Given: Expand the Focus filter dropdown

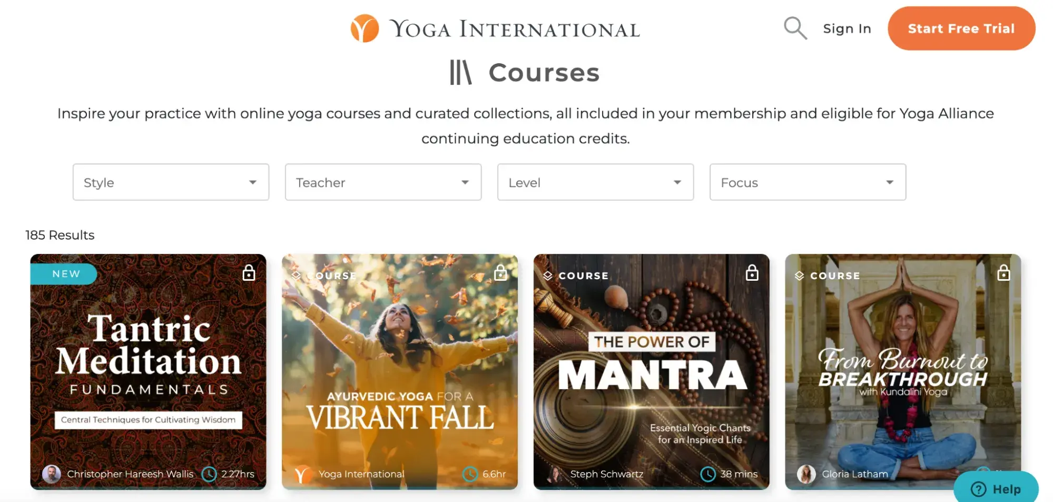Looking at the screenshot, I should [x=808, y=182].
